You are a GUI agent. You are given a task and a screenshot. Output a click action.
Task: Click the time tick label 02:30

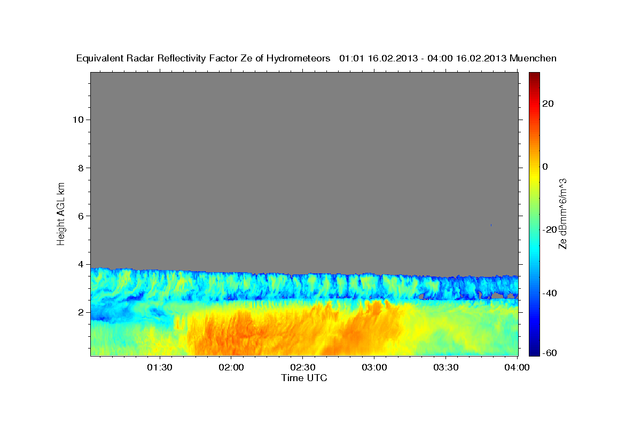point(303,367)
